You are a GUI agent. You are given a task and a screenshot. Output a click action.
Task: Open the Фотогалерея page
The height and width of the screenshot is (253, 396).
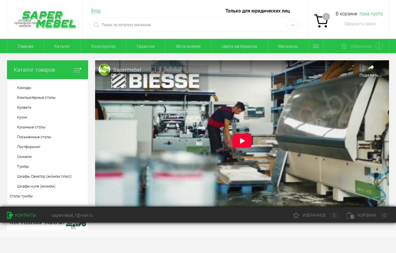[x=188, y=46]
